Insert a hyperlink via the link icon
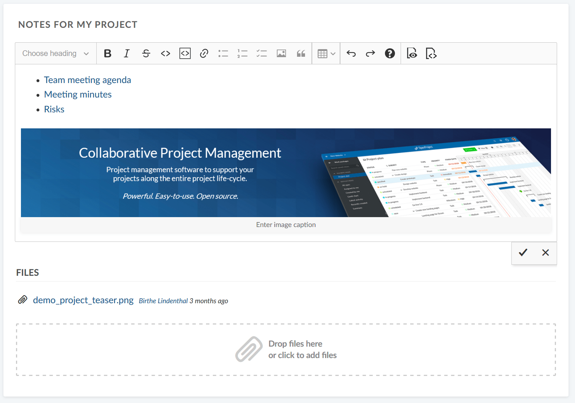Screen dimensions: 575x403 pos(204,53)
